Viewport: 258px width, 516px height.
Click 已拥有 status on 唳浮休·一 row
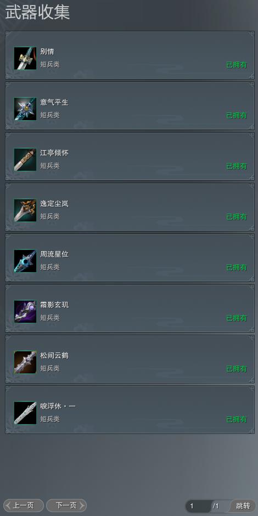[x=237, y=420]
